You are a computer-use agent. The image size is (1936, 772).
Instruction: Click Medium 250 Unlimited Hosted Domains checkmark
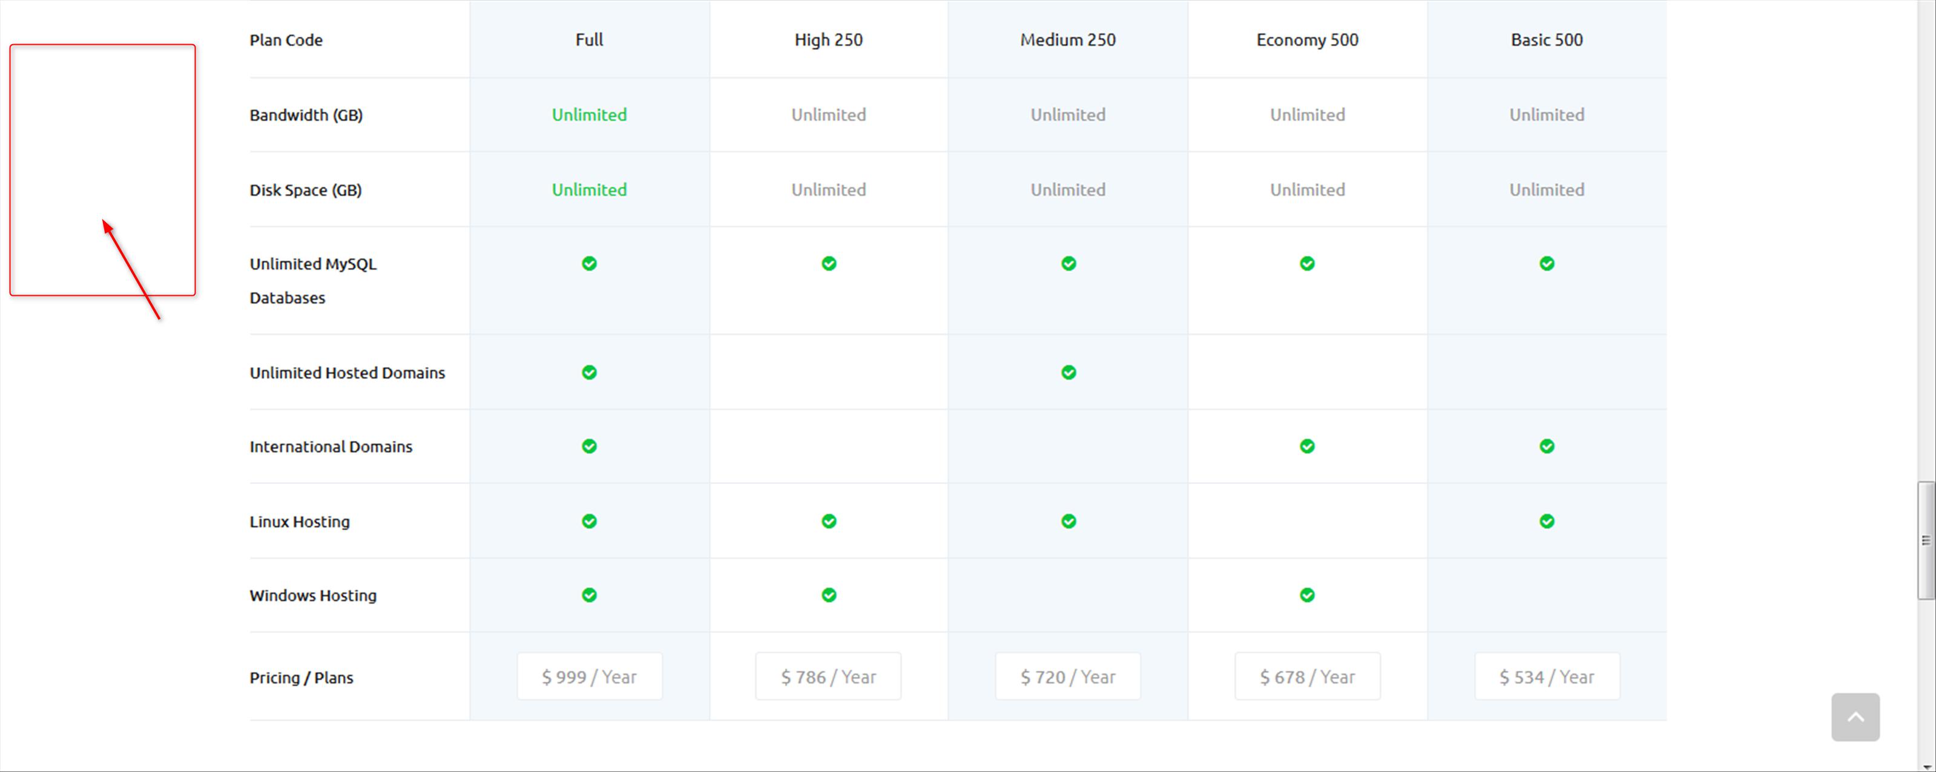[x=1068, y=373]
